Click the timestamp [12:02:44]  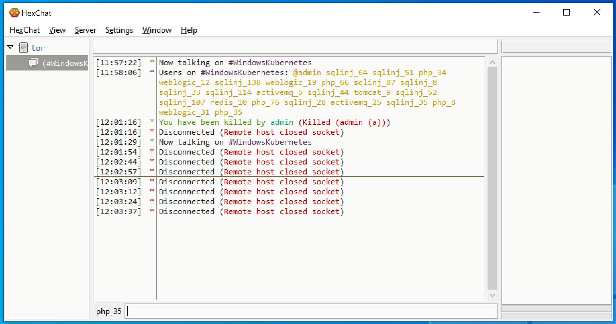click(x=119, y=162)
